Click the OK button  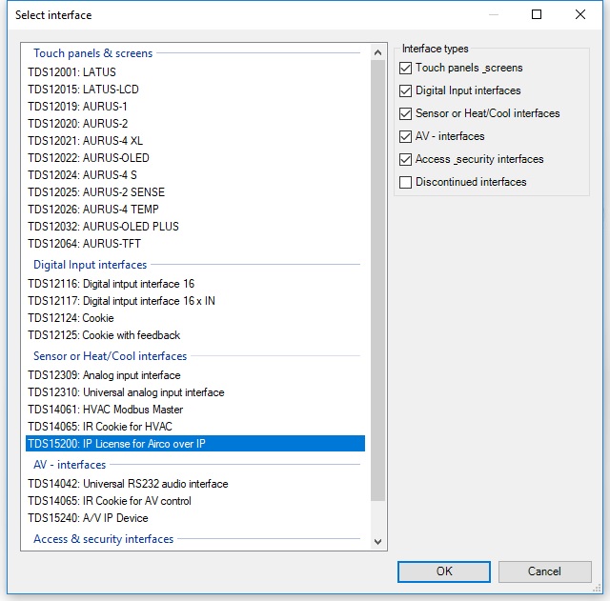[443, 571]
